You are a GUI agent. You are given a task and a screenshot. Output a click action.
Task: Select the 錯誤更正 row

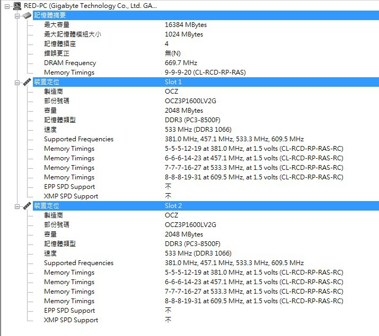57,53
